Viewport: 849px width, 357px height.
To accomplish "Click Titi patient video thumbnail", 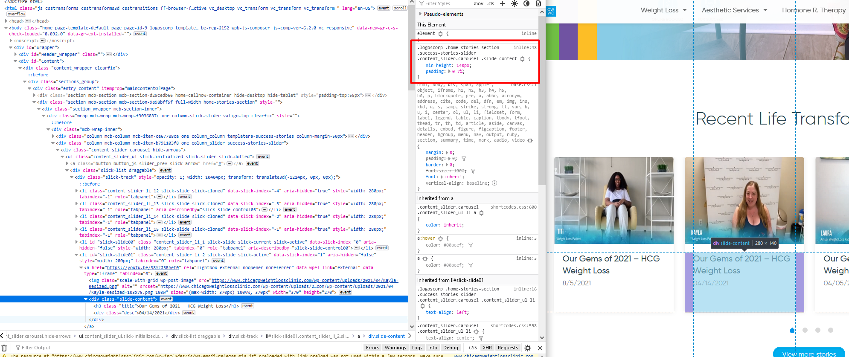I will coord(614,200).
